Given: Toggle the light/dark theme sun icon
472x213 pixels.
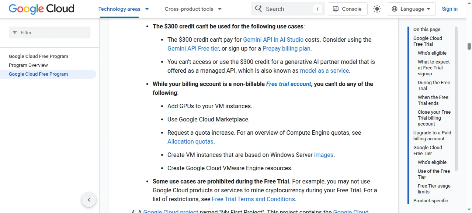Looking at the screenshot, I should (377, 9).
